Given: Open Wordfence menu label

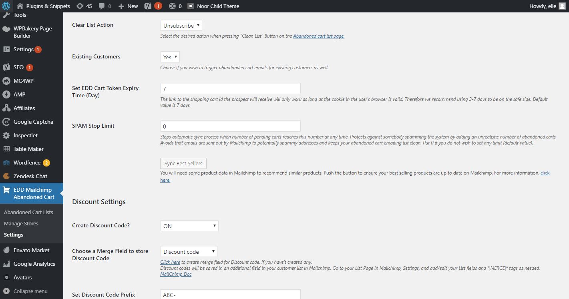Looking at the screenshot, I should tap(27, 163).
